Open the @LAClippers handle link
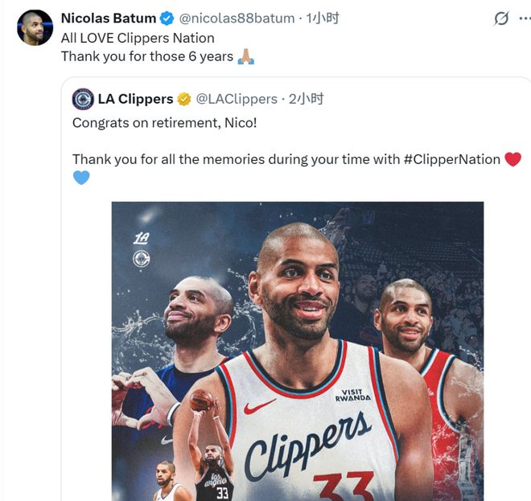The height and width of the screenshot is (501, 531). tap(237, 99)
